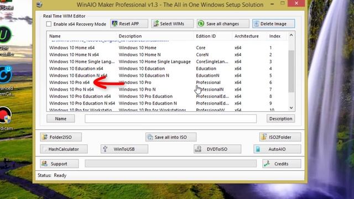Click the list scrollbar up arrow
The image size is (354, 199).
pyautogui.click(x=291, y=35)
